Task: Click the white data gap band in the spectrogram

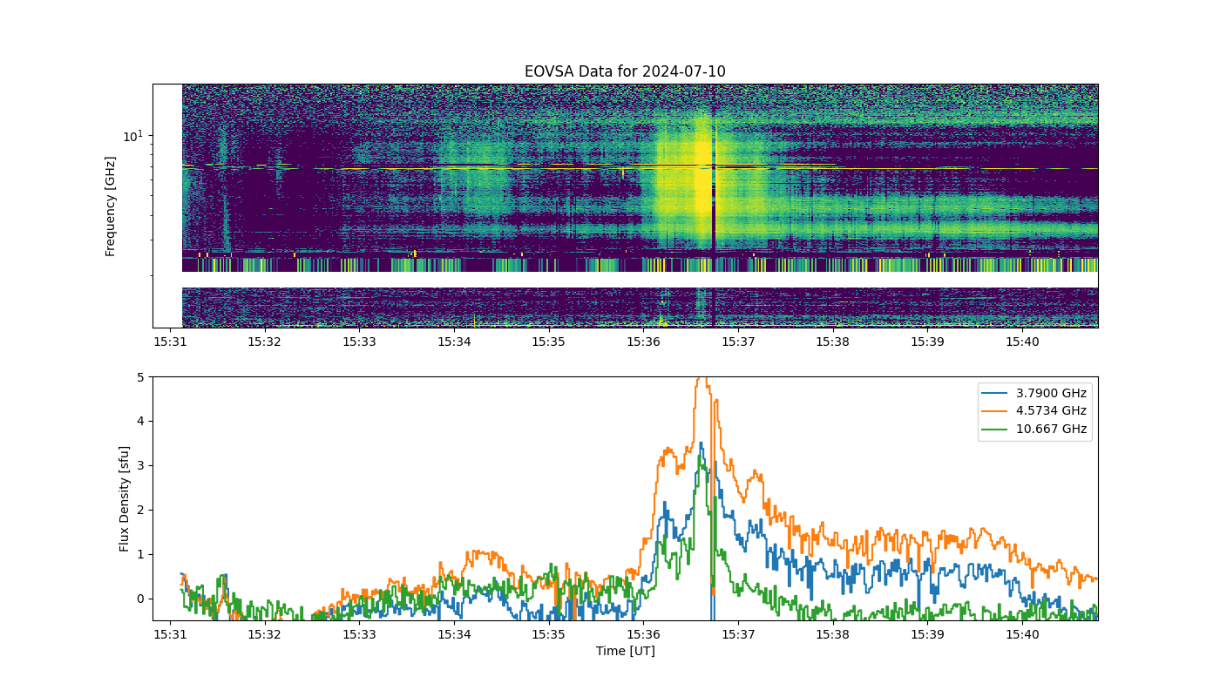Action: (x=640, y=280)
